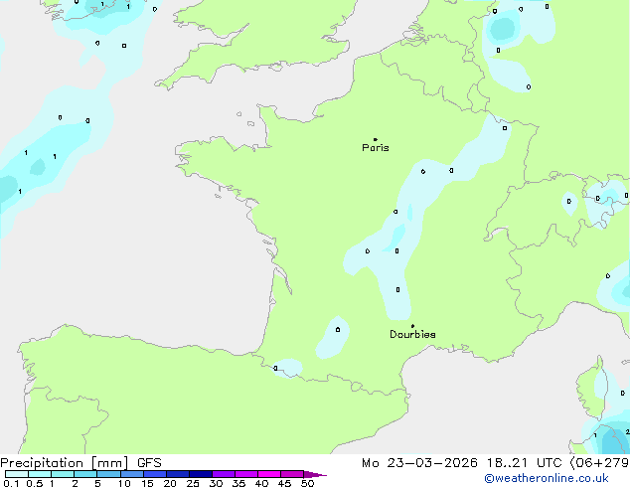This screenshot has width=630, height=487.
Task: Pick the 0.5–1 mm legend color swatch
Action: (40, 474)
